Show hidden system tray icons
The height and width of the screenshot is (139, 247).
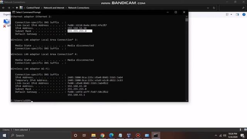tap(216, 136)
